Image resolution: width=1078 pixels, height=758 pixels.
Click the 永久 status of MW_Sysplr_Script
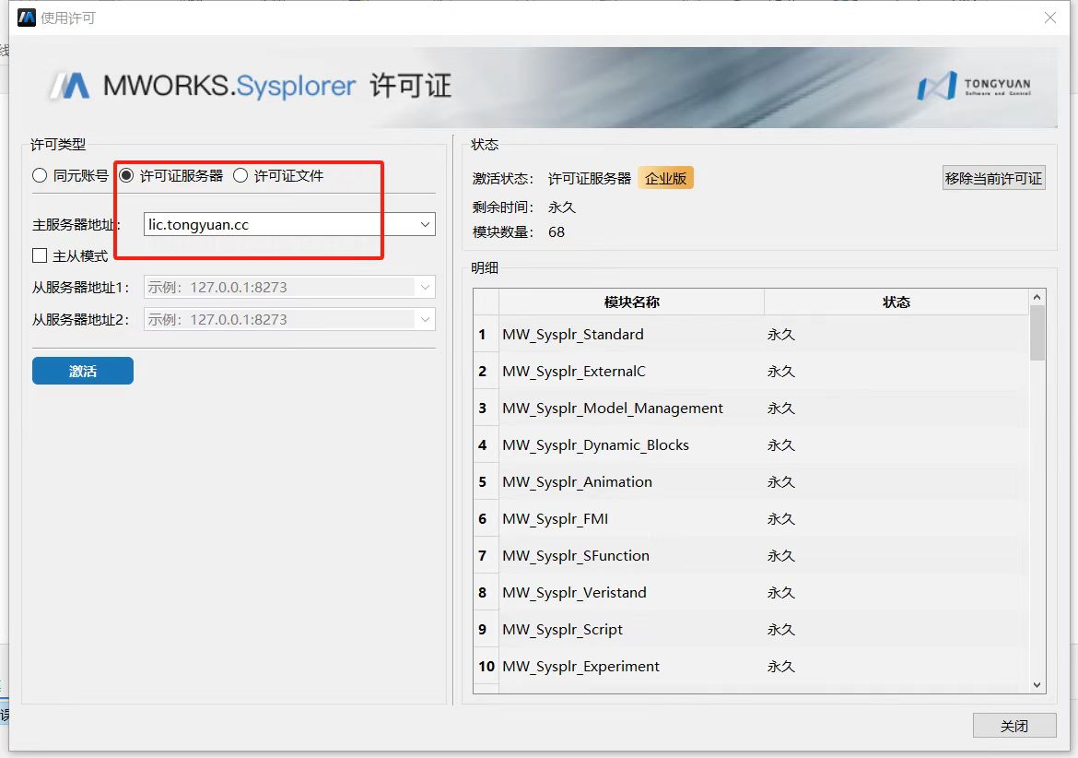(x=781, y=630)
